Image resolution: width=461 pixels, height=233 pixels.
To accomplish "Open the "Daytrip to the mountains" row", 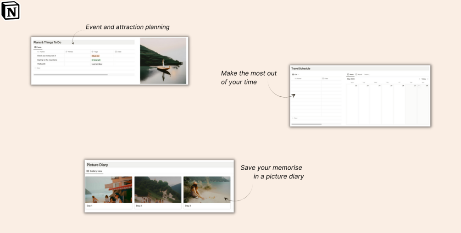I will pyautogui.click(x=47, y=60).
